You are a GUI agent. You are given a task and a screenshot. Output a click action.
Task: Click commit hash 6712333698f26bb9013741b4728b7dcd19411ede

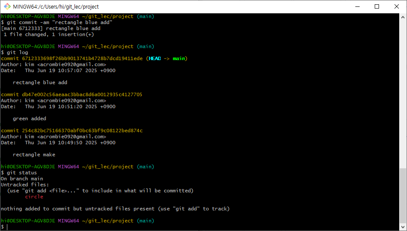pyautogui.click(x=82, y=58)
